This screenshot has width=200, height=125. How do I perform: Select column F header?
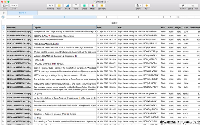click(170, 17)
